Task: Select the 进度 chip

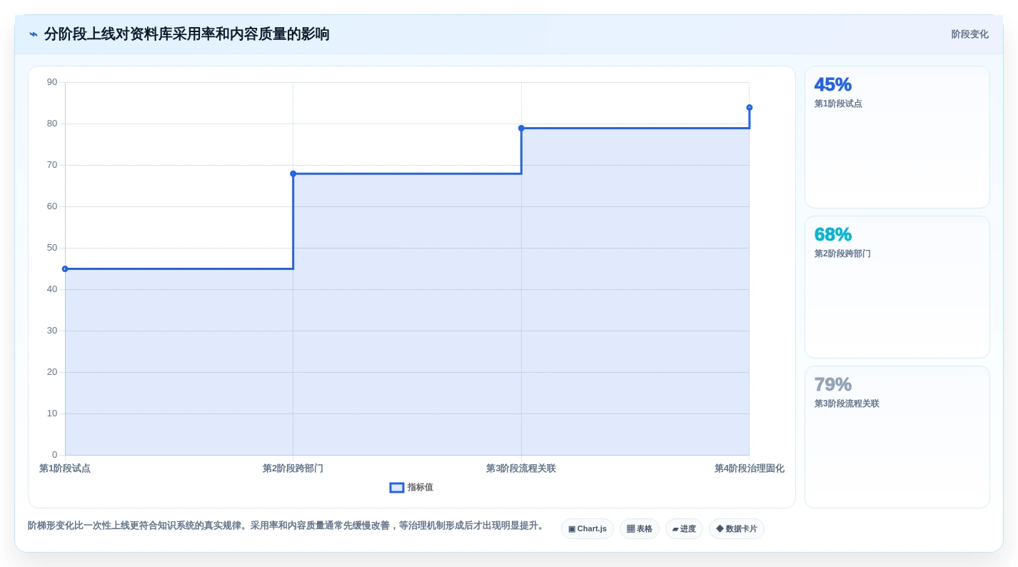Action: (684, 529)
